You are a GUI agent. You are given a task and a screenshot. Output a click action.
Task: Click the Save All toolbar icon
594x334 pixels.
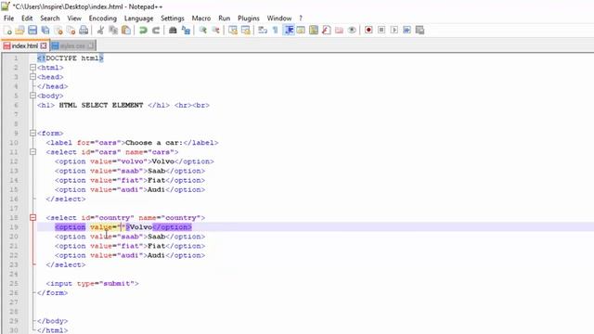point(45,31)
